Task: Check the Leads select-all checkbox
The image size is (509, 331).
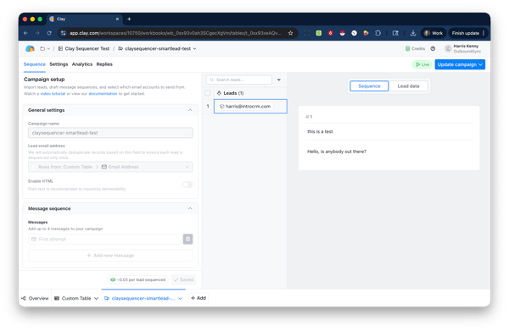Action: tap(208, 93)
